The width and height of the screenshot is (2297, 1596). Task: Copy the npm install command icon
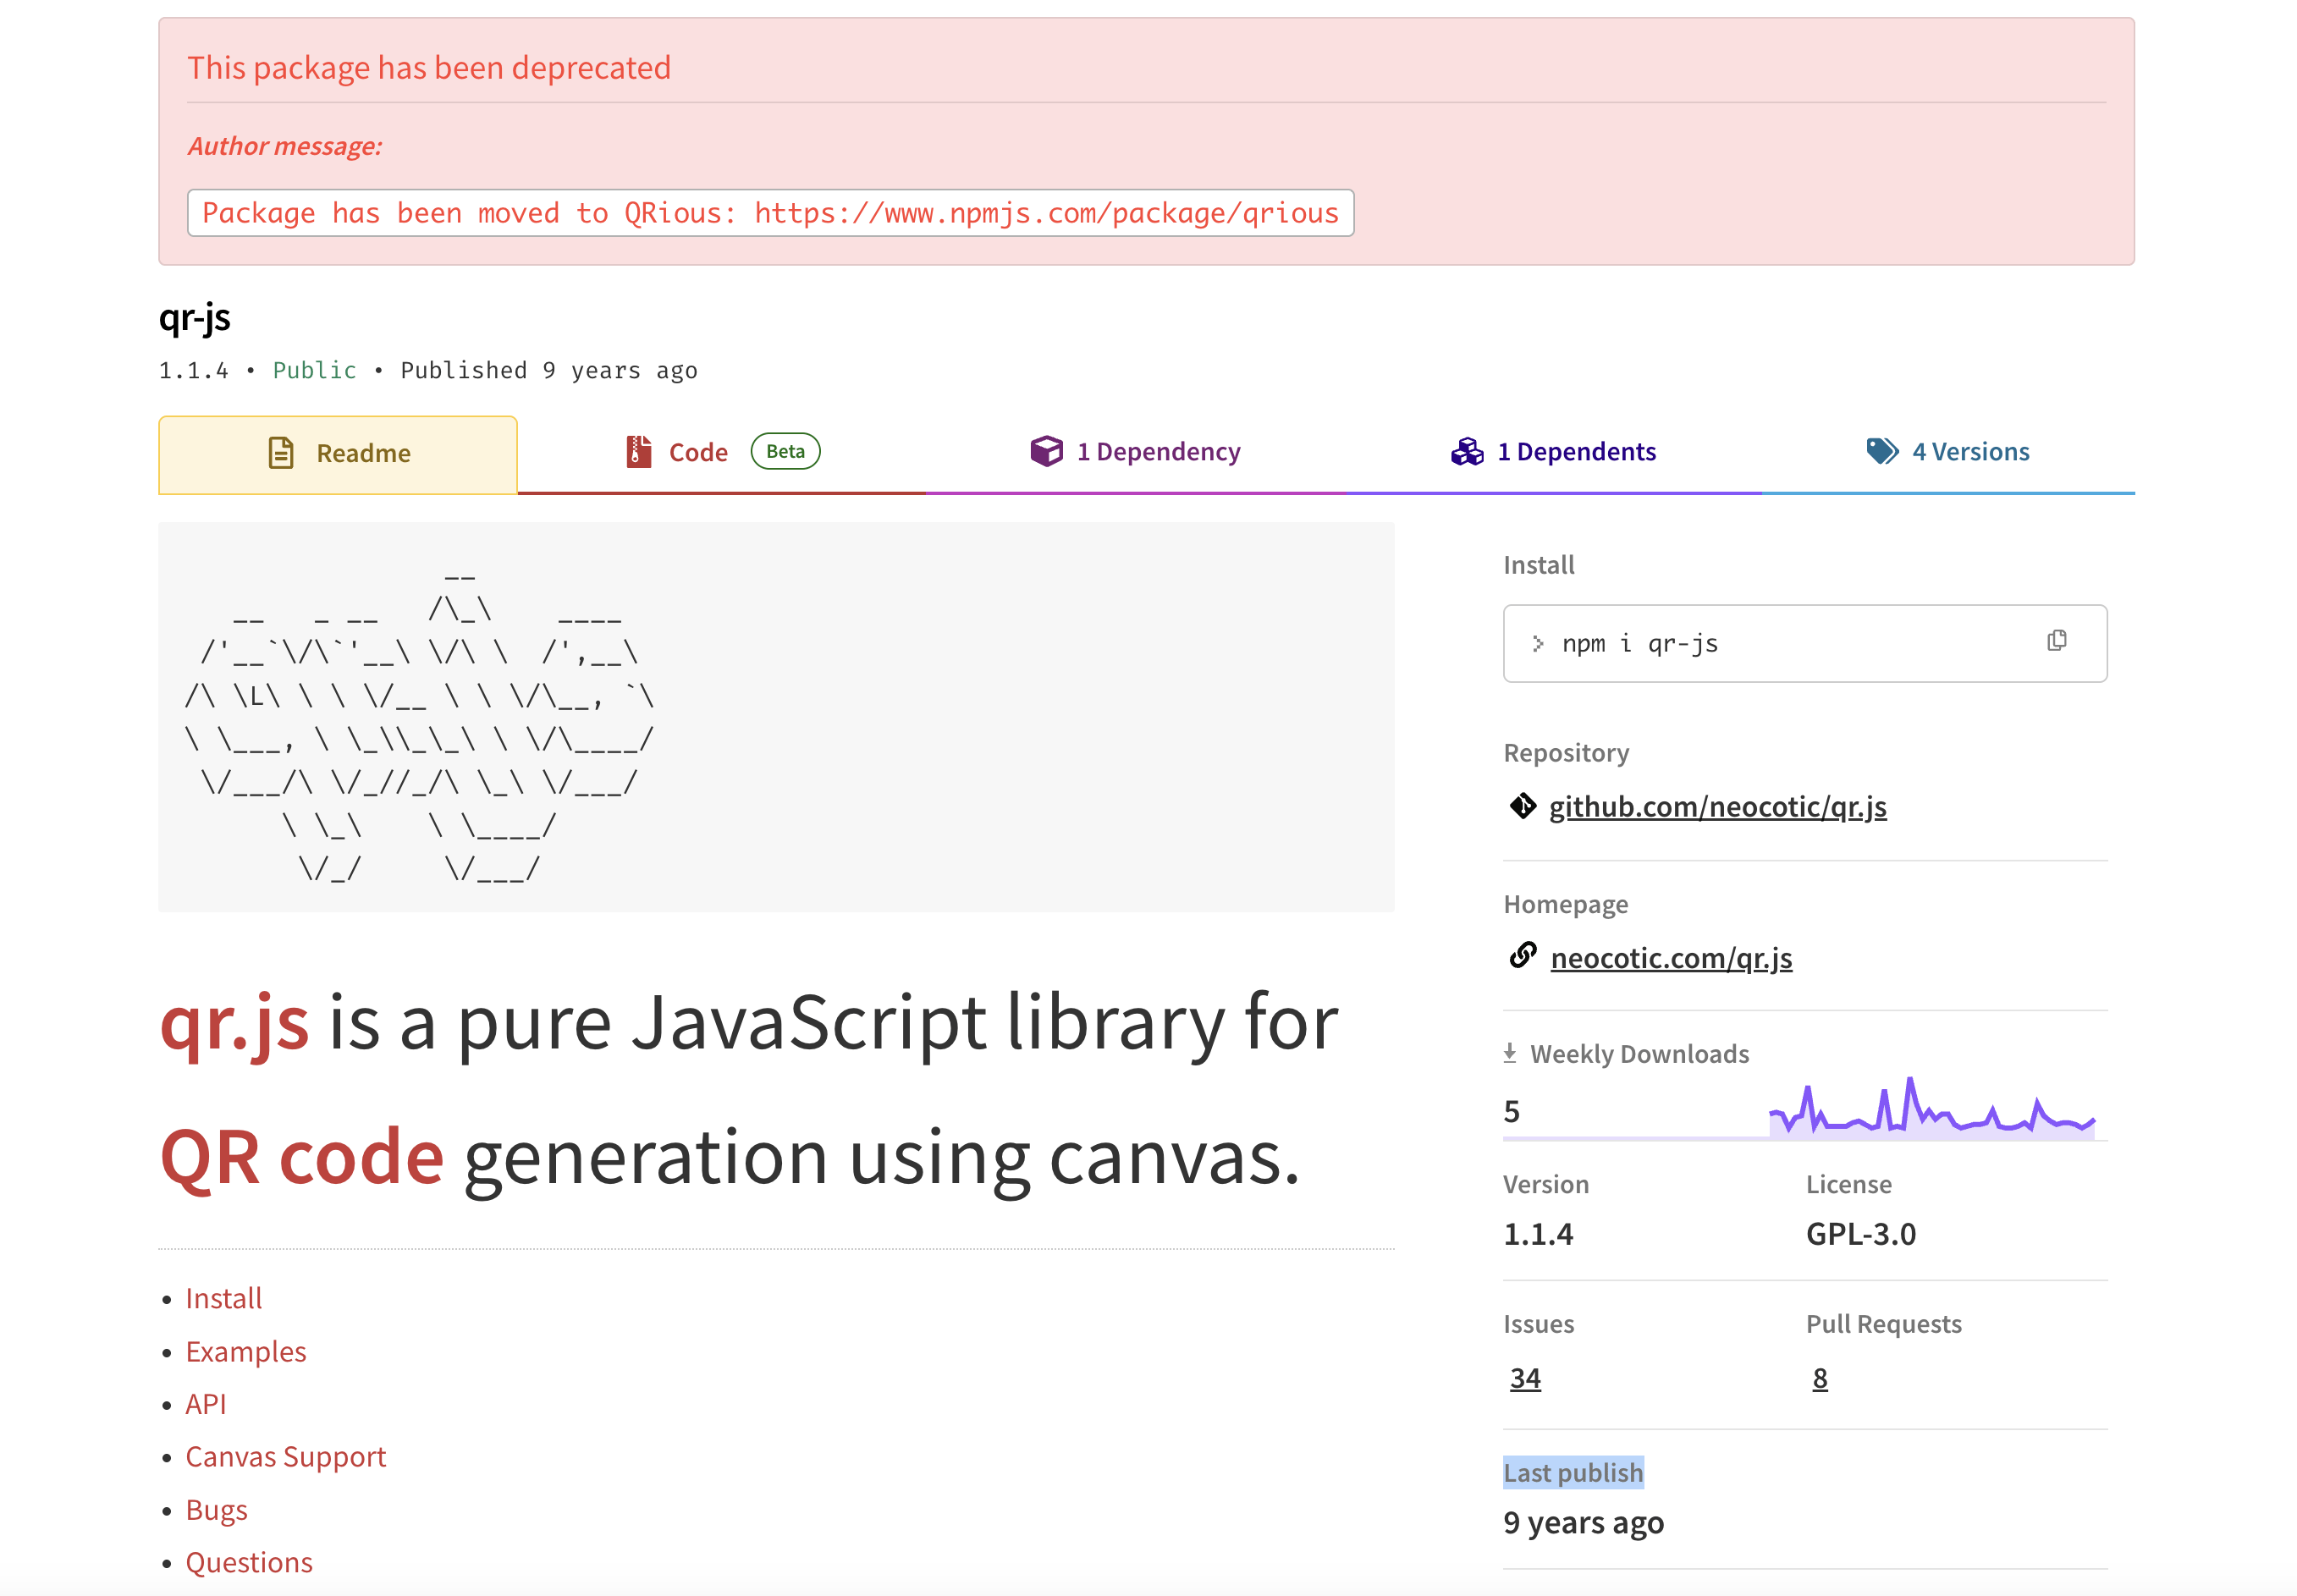point(2055,641)
